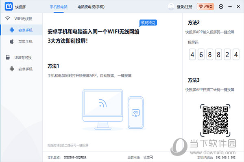Click the phone illustration with cast symbol
The height and width of the screenshot is (162, 244).
pos(136,113)
